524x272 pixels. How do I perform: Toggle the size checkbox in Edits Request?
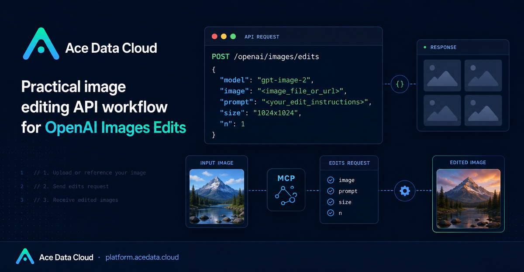point(331,202)
